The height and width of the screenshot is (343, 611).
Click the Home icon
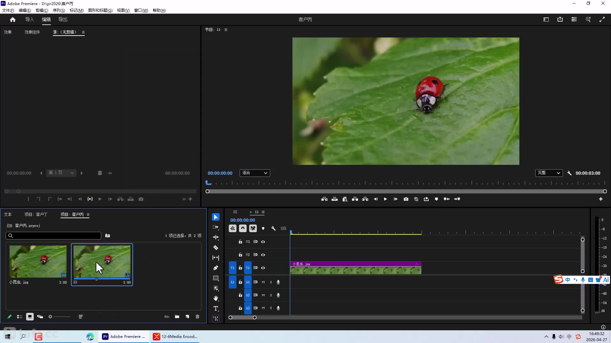(x=13, y=20)
